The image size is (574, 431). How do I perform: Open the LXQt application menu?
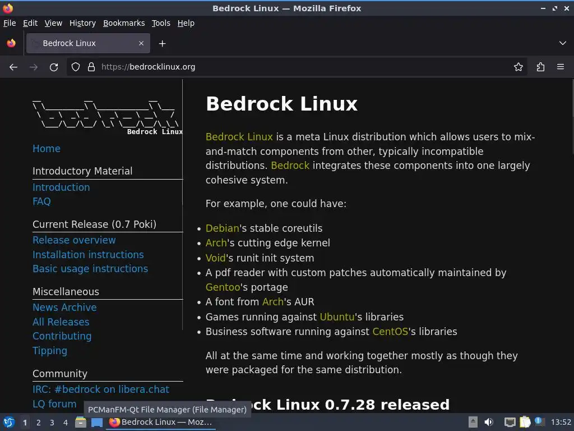[9, 423]
